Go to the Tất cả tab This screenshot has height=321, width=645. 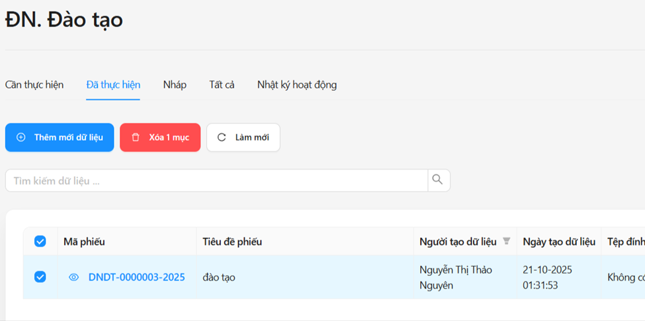[x=222, y=85]
